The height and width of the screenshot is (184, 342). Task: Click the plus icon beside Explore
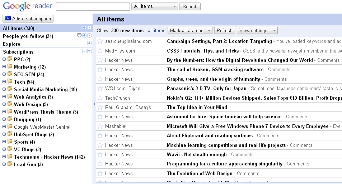pyautogui.click(x=89, y=43)
